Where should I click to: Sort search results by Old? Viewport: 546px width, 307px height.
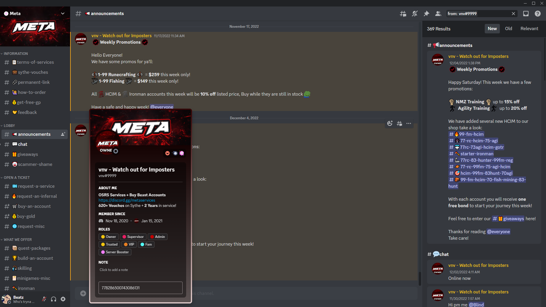pyautogui.click(x=508, y=29)
